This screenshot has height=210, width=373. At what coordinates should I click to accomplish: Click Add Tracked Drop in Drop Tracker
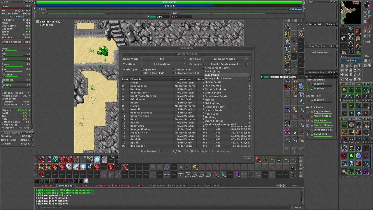tap(320, 52)
